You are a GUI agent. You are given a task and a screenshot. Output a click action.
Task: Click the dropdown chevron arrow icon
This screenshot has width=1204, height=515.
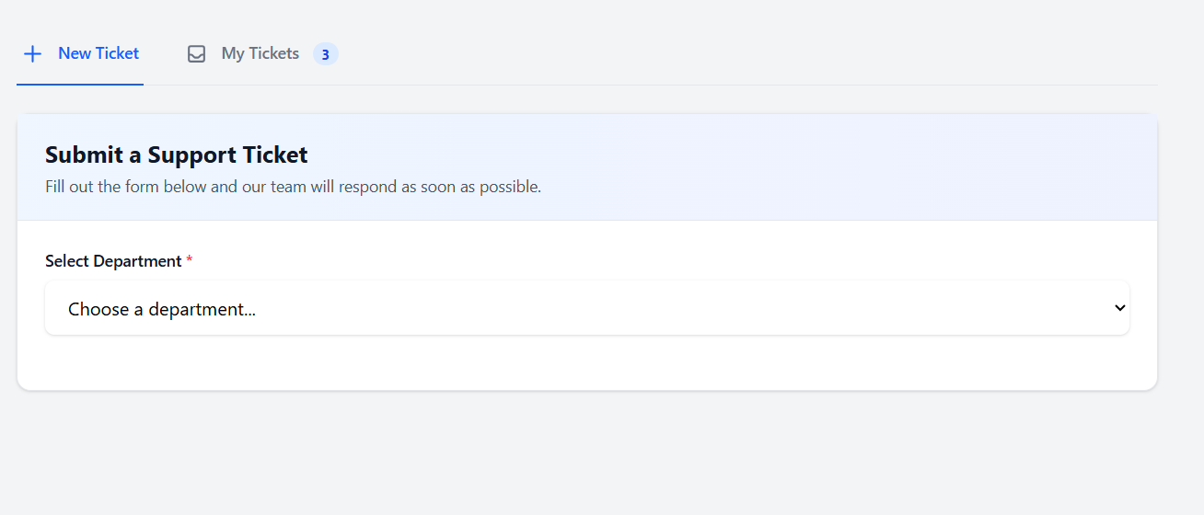1119,308
